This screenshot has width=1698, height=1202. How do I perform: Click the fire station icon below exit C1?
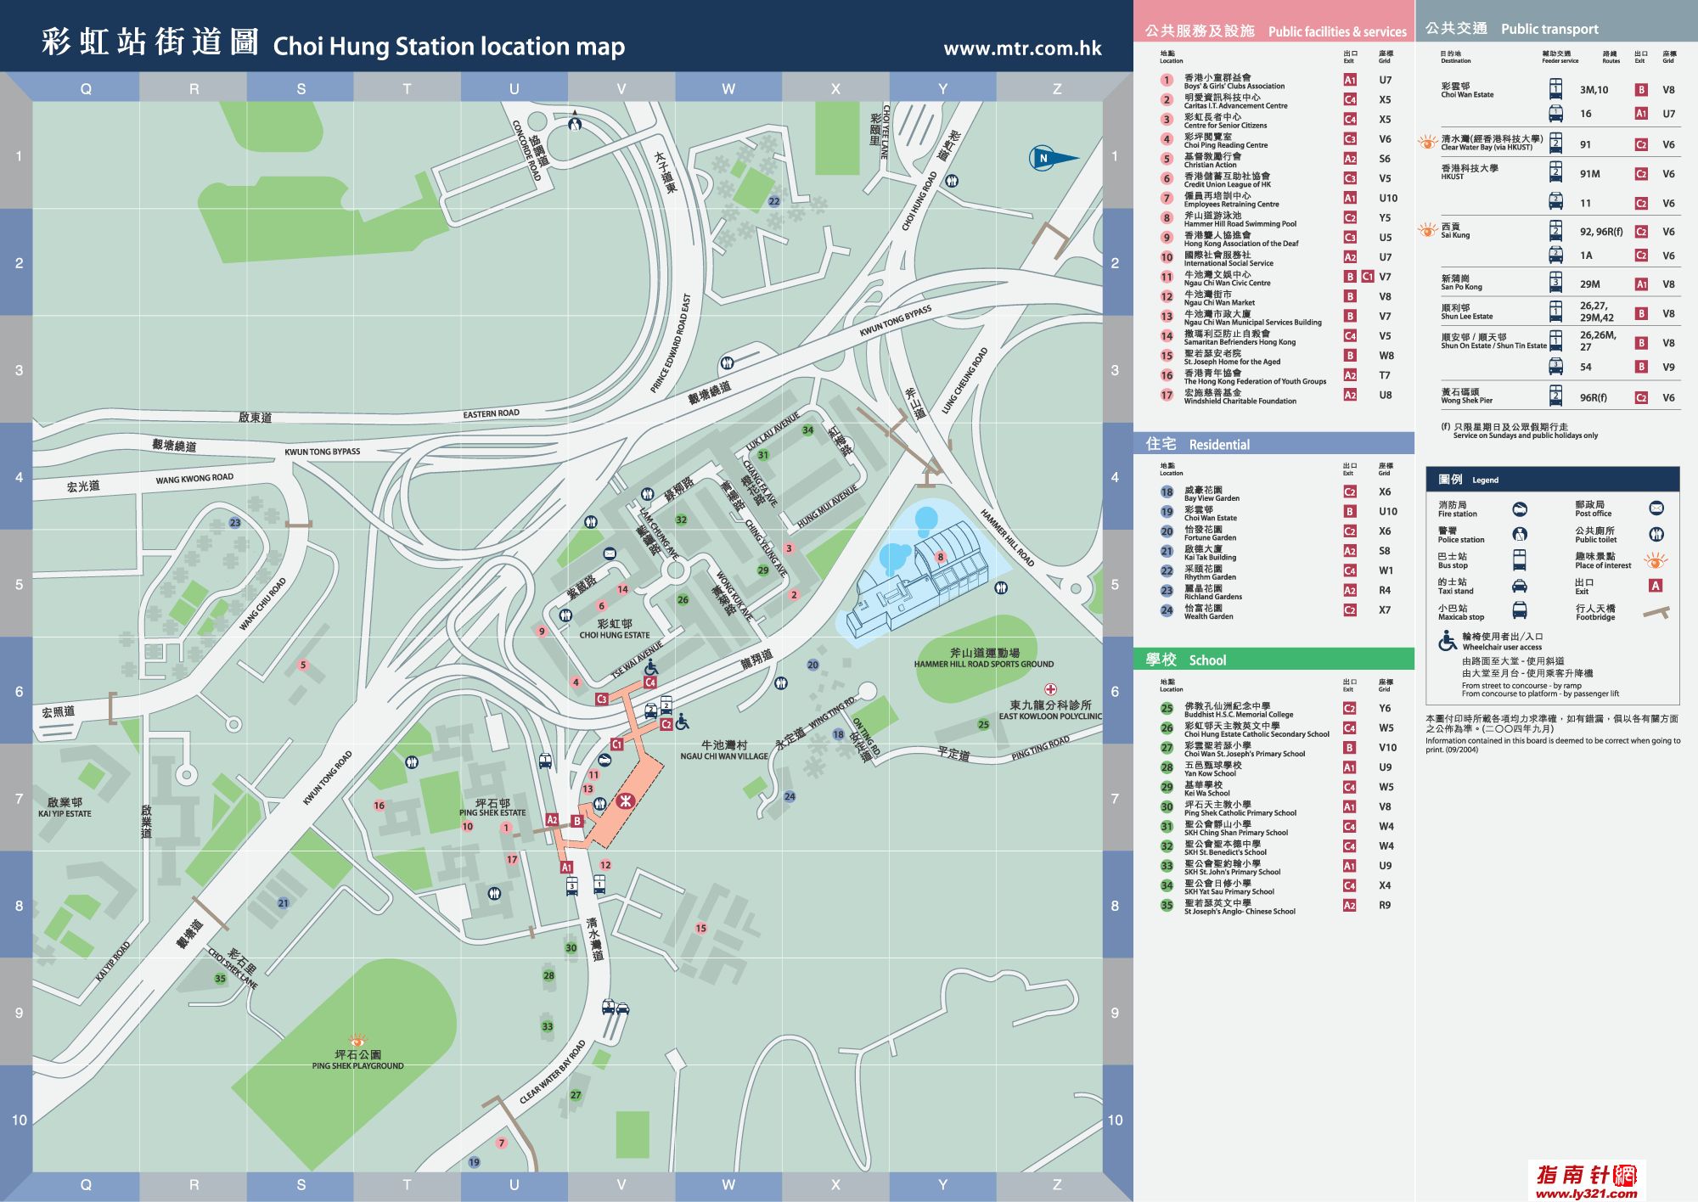[604, 759]
